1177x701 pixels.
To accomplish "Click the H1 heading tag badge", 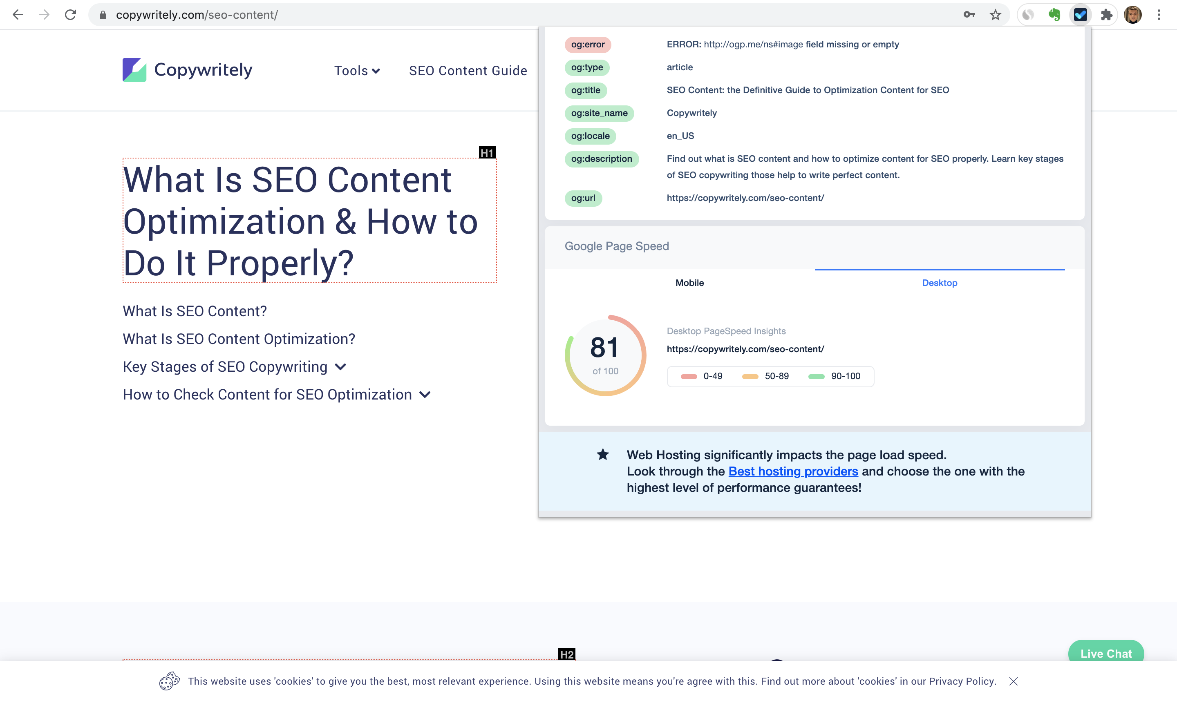I will (488, 152).
